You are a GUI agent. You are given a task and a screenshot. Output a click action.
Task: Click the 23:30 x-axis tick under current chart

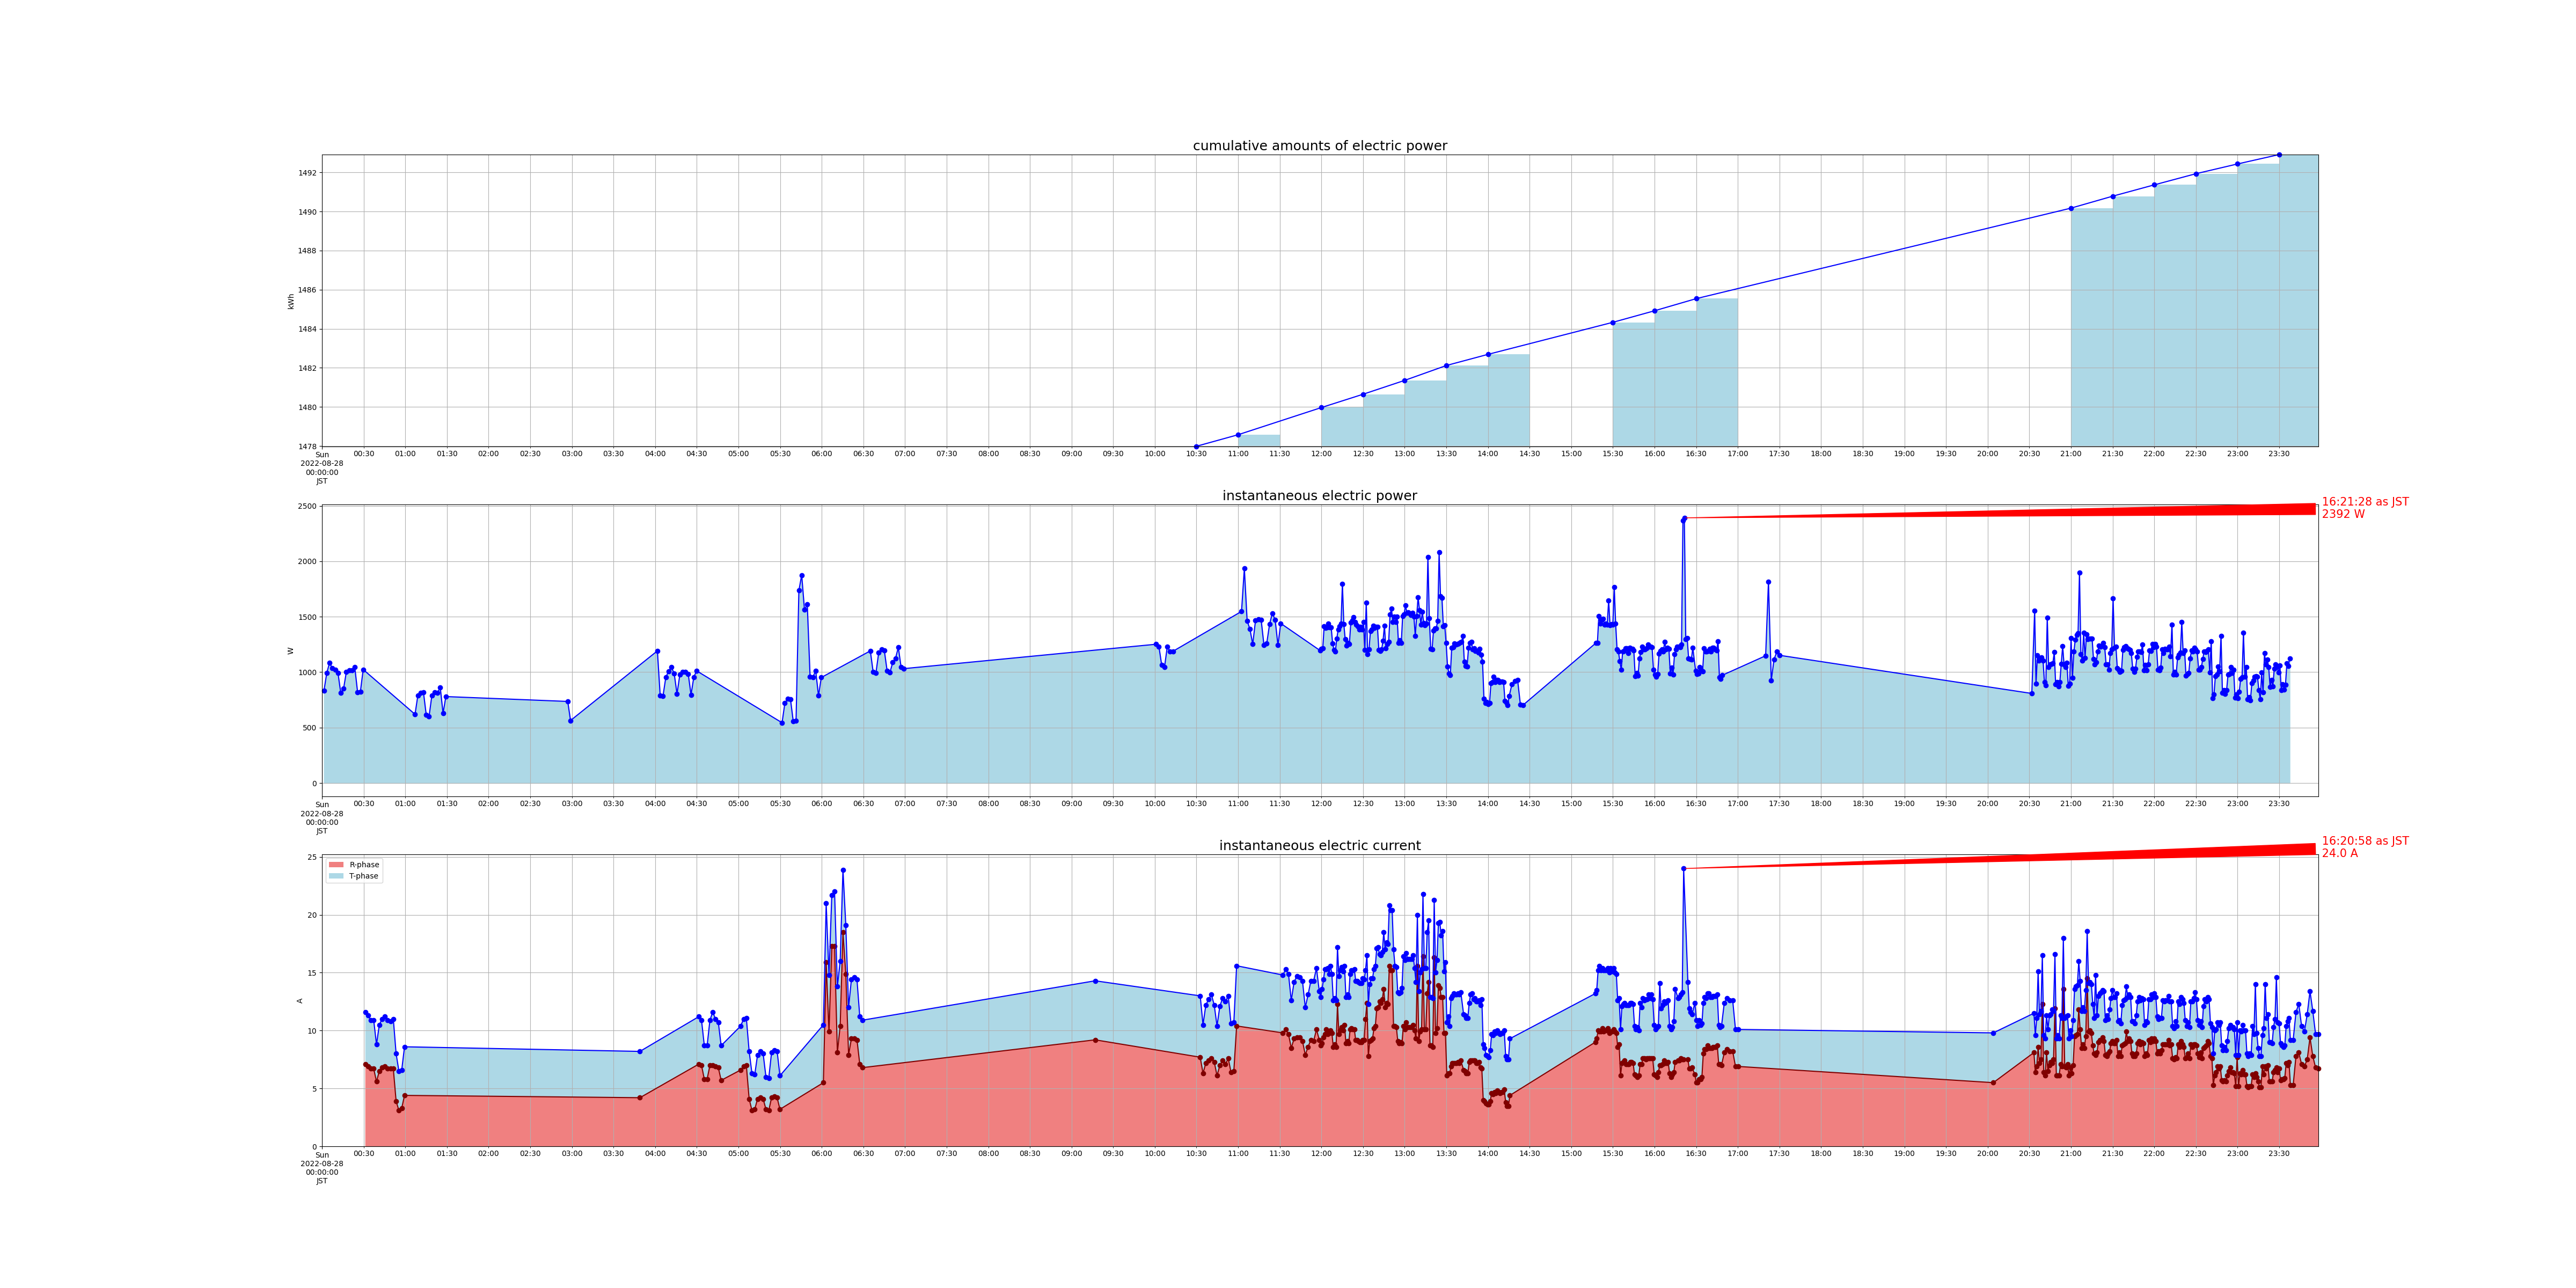coord(2279,1154)
